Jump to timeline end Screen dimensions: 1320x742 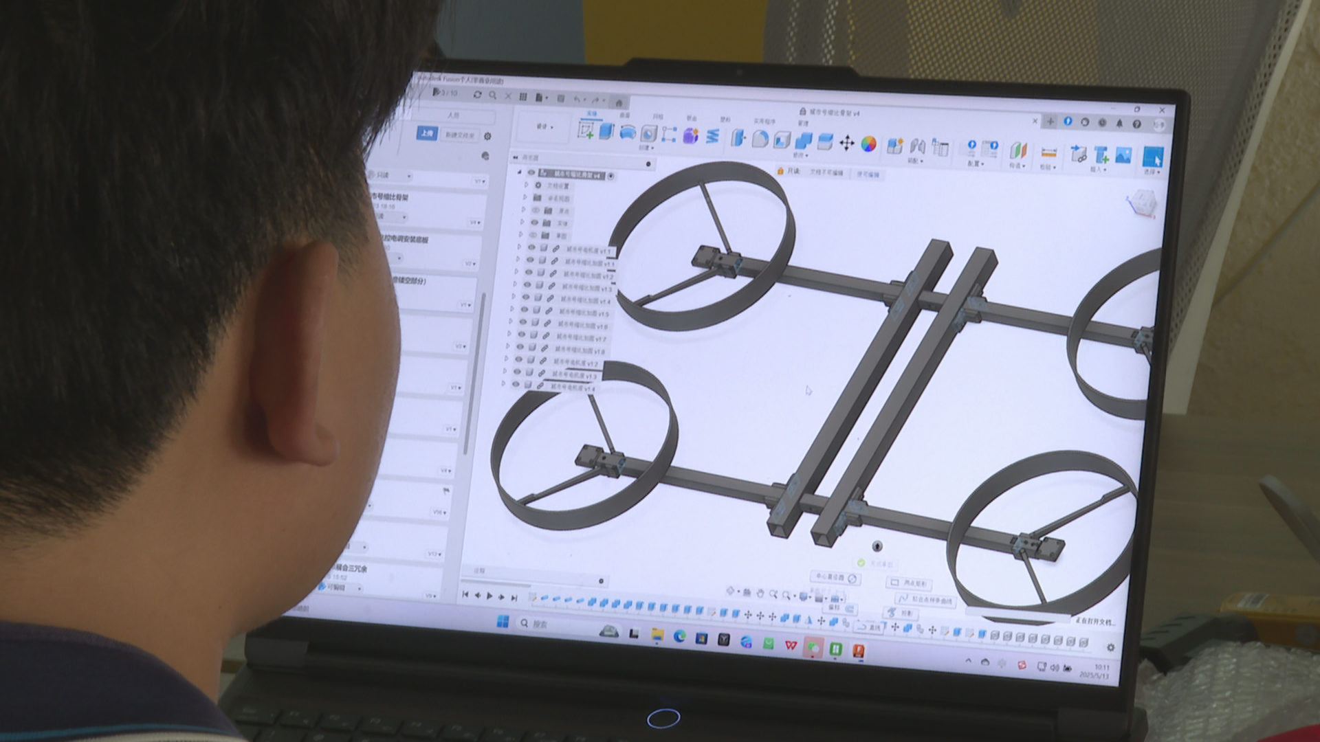point(514,598)
